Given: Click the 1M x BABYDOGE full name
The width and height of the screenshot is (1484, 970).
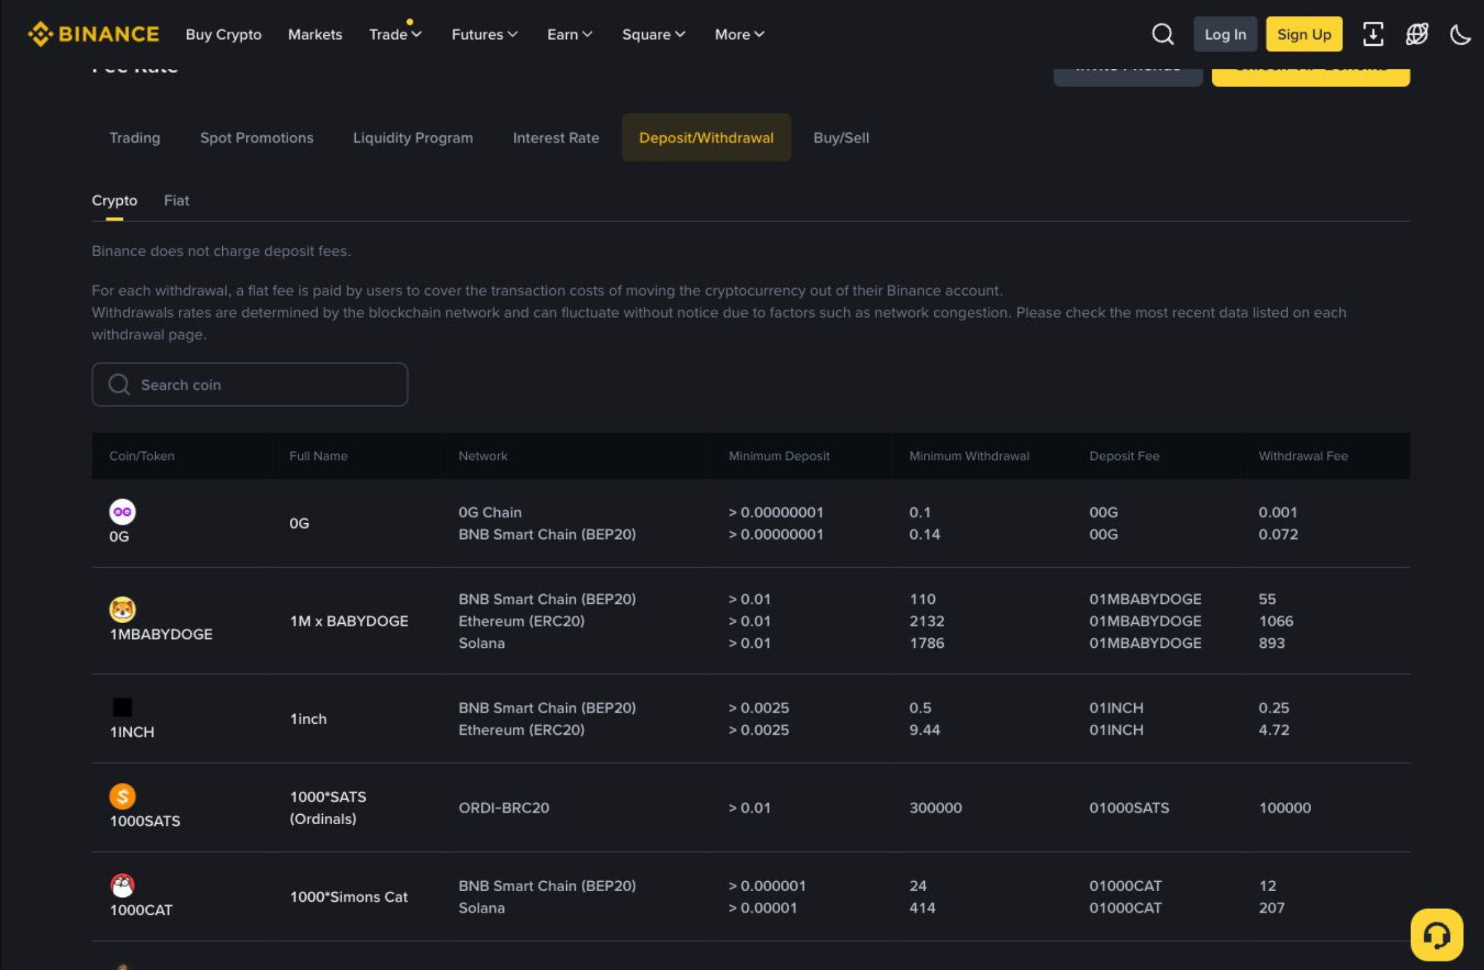Looking at the screenshot, I should [x=349, y=621].
